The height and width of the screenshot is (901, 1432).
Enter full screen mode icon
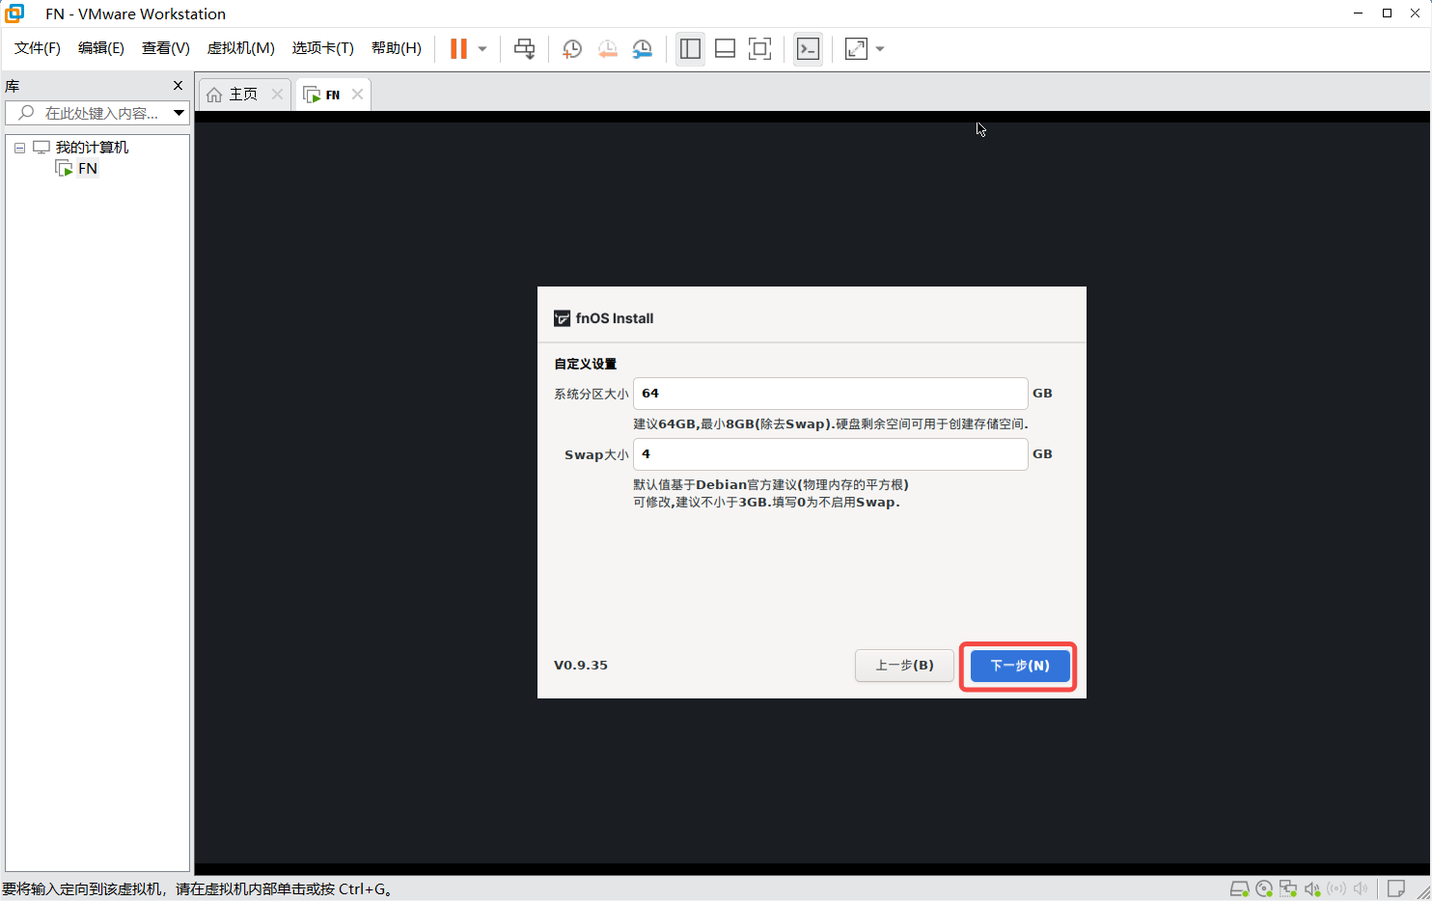[x=760, y=48]
